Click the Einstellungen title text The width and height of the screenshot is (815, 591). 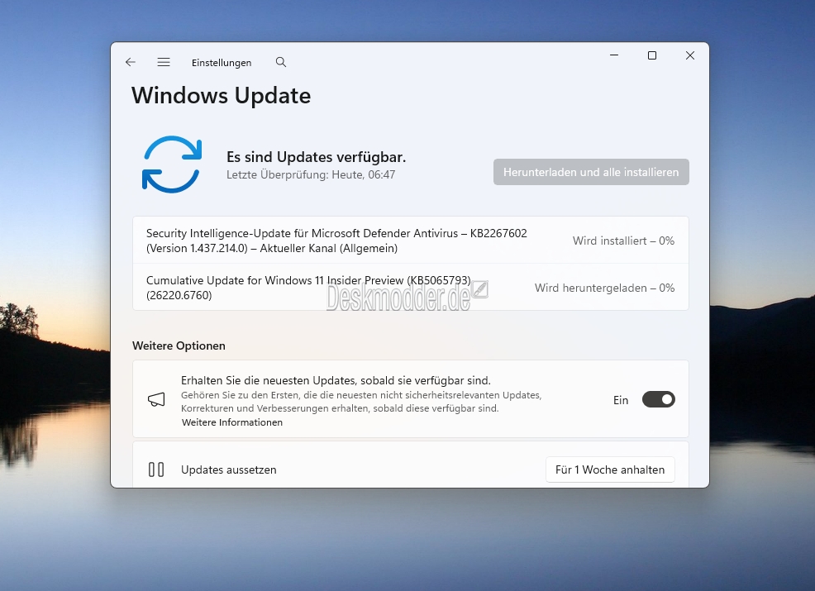(x=222, y=63)
